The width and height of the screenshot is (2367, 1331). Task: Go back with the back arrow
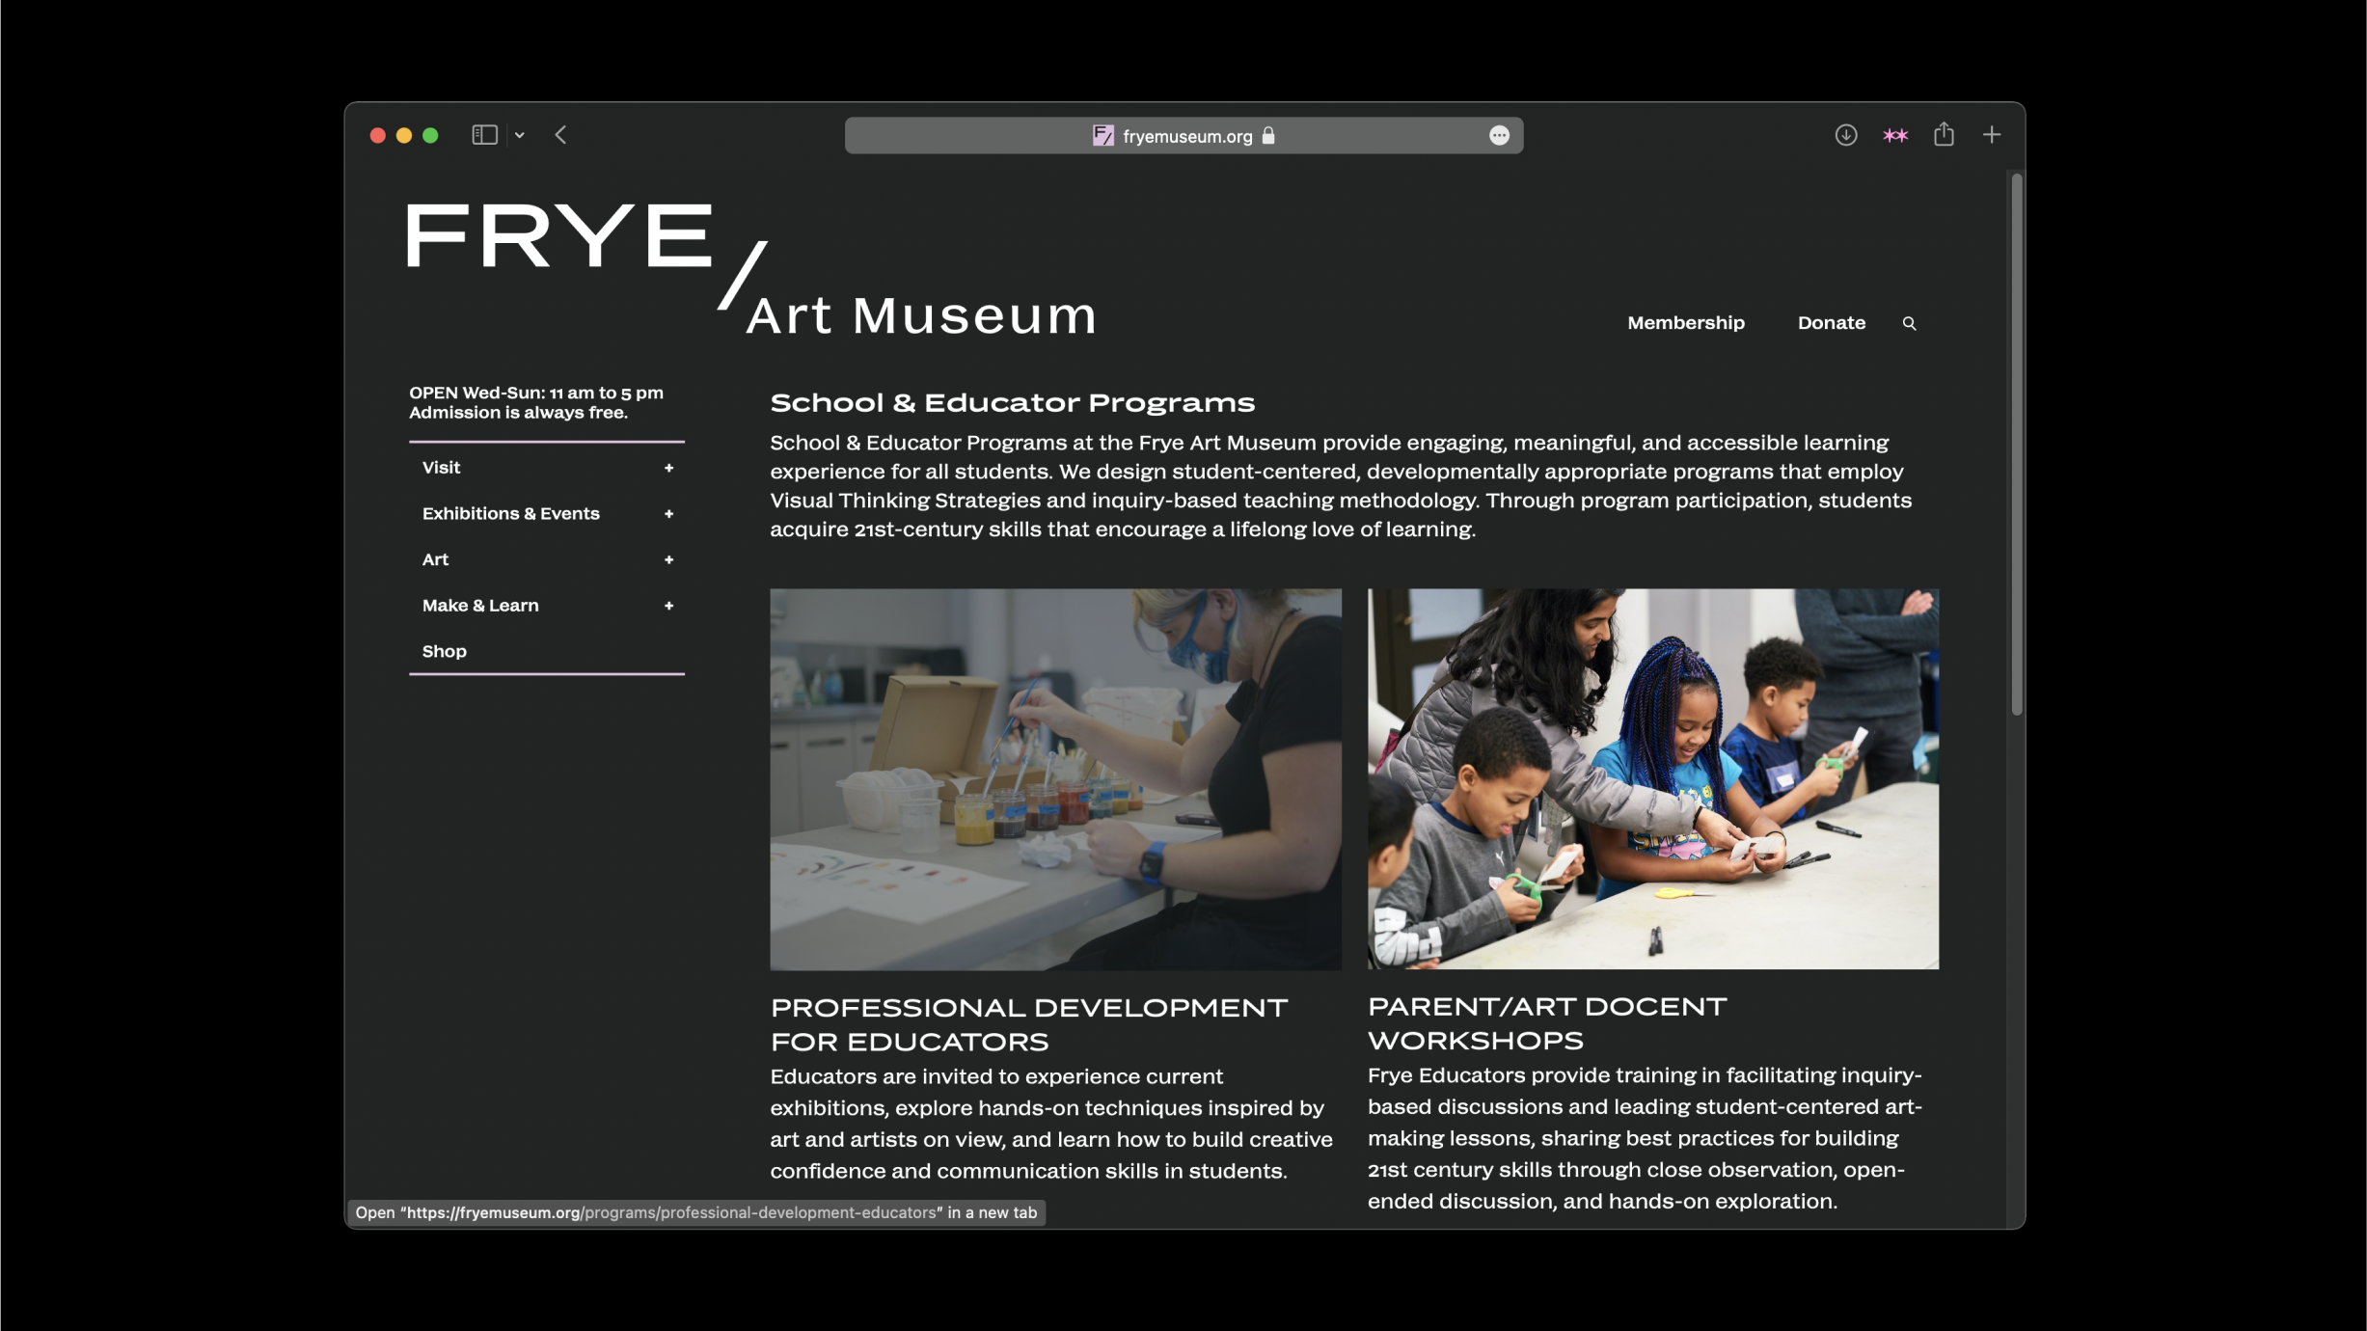click(560, 135)
